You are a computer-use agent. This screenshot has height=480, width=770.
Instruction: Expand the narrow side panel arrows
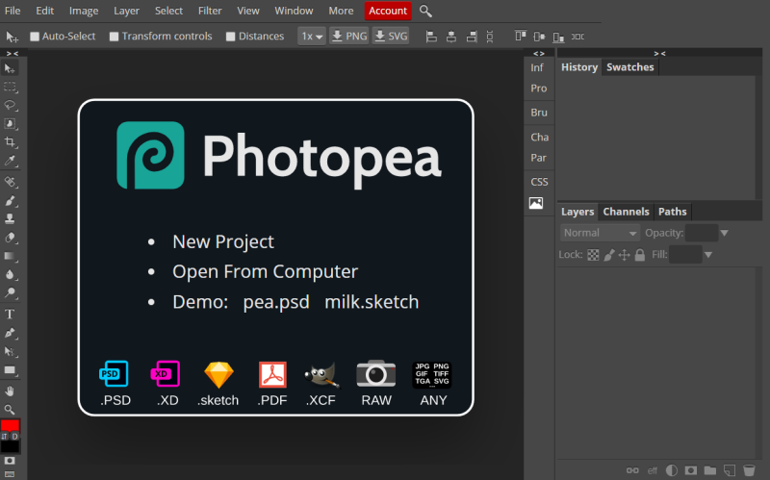pos(539,53)
